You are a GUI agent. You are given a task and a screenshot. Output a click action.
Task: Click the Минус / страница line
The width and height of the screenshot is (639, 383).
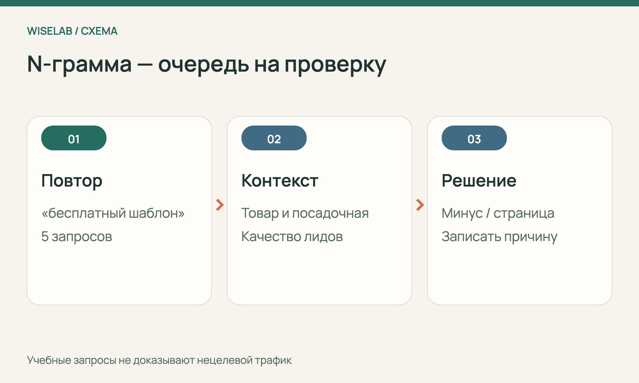pyautogui.click(x=498, y=213)
